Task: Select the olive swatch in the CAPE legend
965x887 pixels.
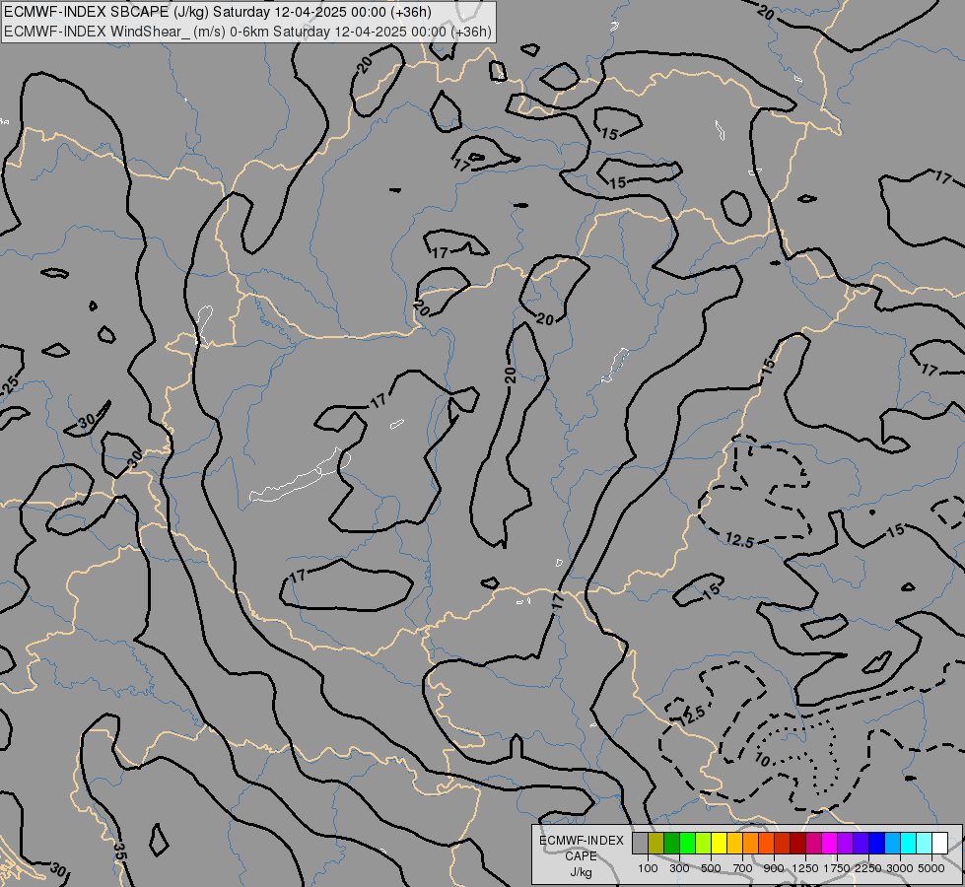Action: tap(656, 843)
